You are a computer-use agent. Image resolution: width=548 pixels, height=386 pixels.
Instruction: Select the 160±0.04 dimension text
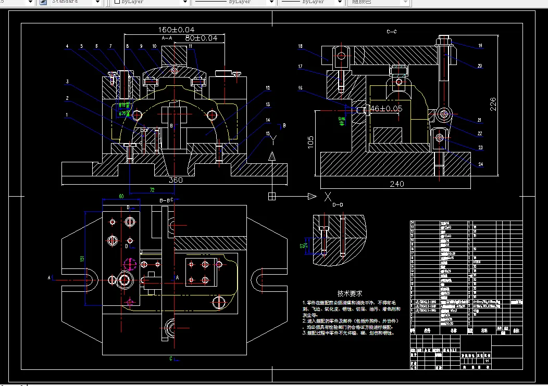click(x=176, y=30)
